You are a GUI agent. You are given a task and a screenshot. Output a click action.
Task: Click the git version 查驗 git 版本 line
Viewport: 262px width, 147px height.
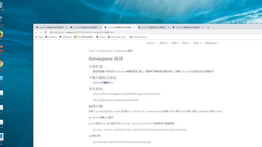[x=101, y=118]
